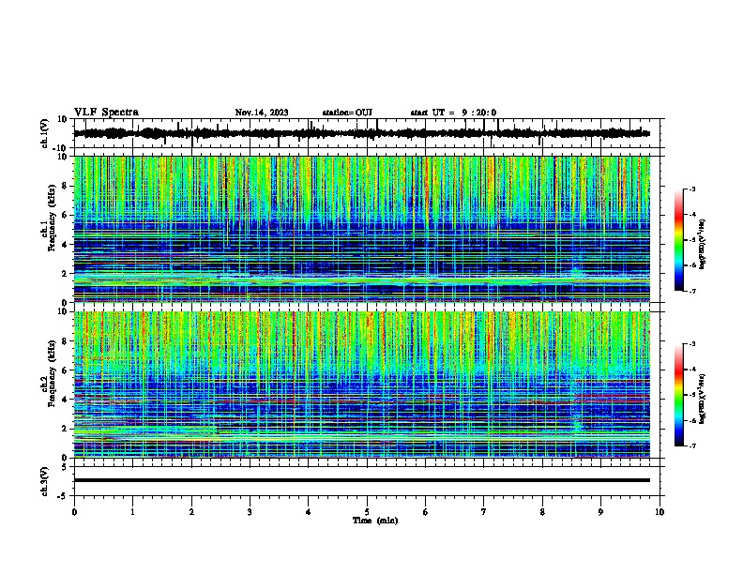Click the date 'Nov.14, 2023'

click(x=262, y=113)
